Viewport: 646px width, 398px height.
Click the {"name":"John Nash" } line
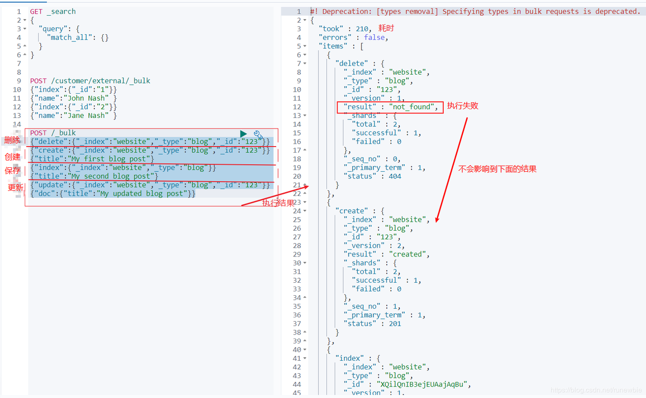74,98
